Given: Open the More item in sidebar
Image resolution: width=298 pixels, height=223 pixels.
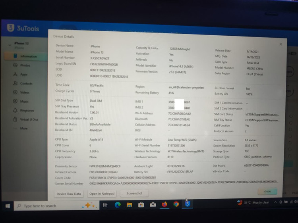Looking at the screenshot, I should point(21,128).
